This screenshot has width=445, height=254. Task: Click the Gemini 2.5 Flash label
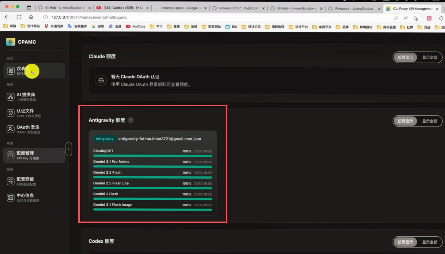coord(107,172)
